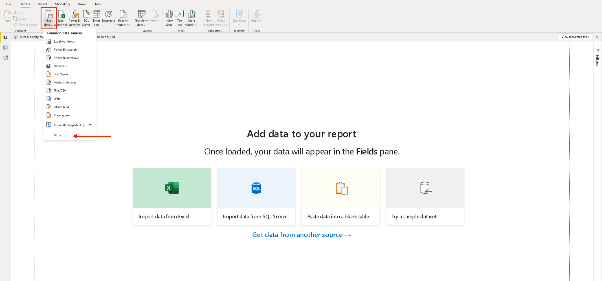Open Sensitivity dropdown
Screen dimensions: 602x281
239,18
